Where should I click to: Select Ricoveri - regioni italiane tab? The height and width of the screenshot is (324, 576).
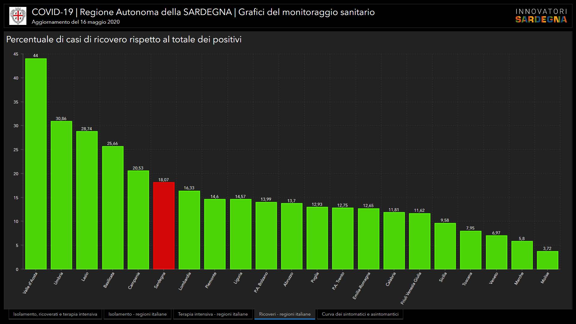pos(285,314)
